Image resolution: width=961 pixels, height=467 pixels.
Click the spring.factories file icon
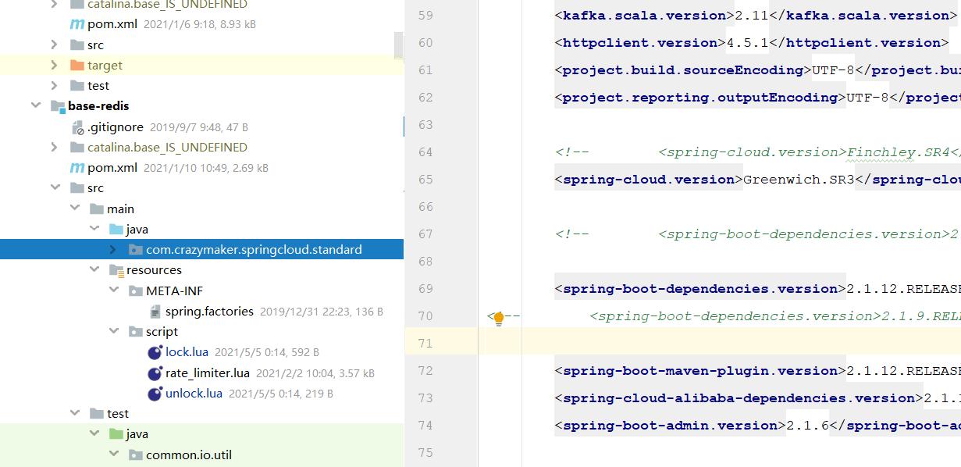click(x=155, y=312)
